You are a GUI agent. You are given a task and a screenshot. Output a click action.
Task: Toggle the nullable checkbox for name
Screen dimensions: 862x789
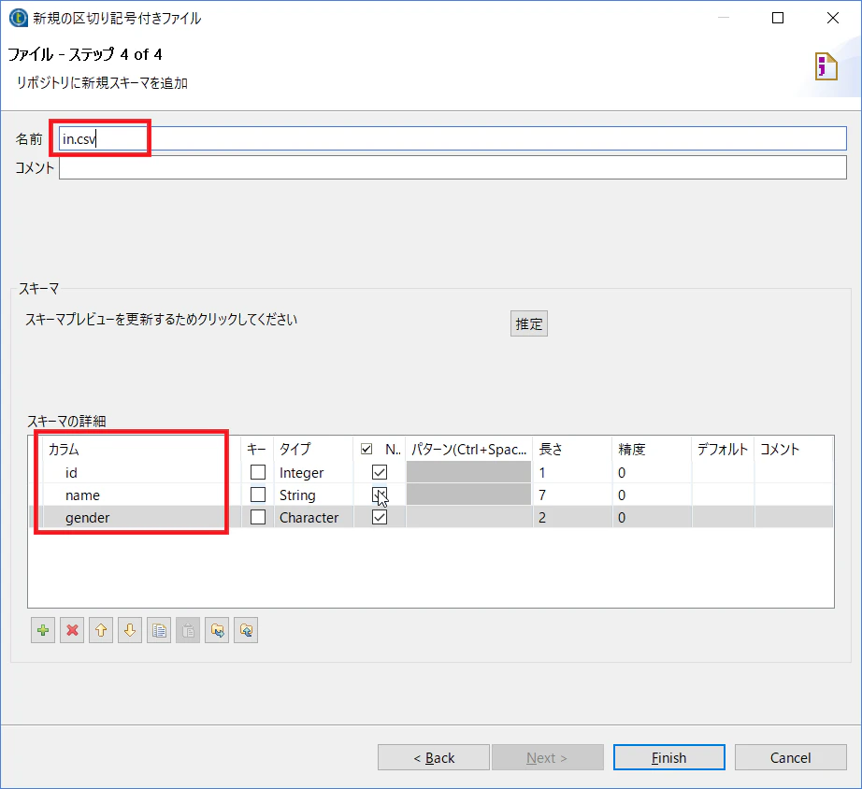click(x=380, y=495)
